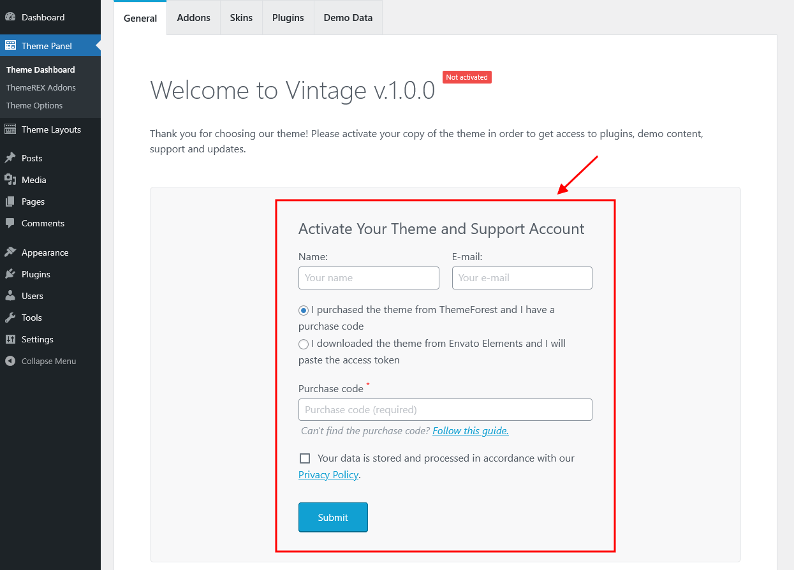Viewport: 794px width, 570px height.
Task: Open Theme Options submenu item
Action: (x=34, y=105)
